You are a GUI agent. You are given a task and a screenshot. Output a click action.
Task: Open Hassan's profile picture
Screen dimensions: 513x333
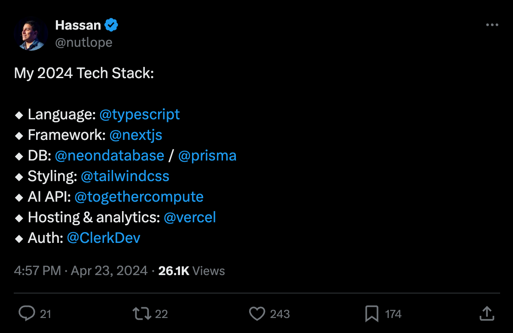tap(31, 34)
